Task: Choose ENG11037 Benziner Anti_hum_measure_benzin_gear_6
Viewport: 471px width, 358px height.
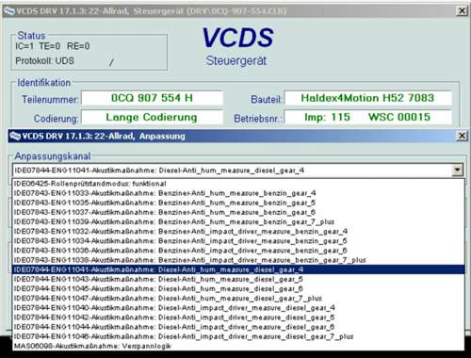Action: pos(238,212)
